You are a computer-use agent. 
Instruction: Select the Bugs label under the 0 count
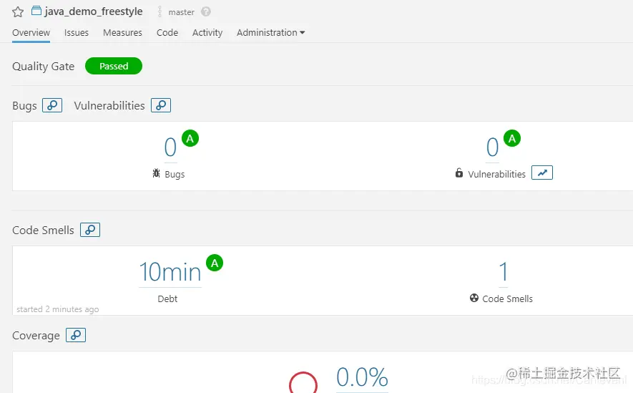tap(175, 175)
